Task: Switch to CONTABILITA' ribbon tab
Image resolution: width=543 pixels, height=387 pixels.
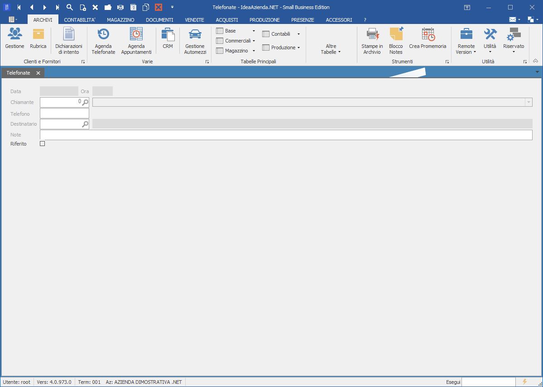Action: [80, 20]
